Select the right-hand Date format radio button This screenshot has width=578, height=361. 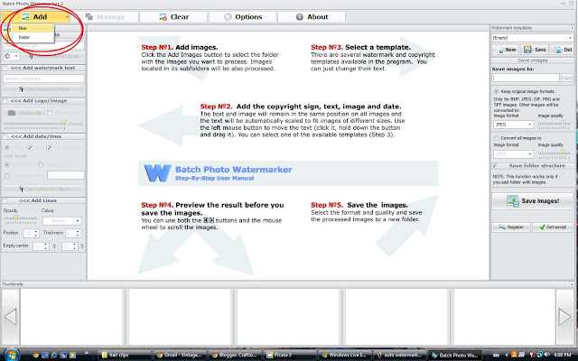coord(40,164)
